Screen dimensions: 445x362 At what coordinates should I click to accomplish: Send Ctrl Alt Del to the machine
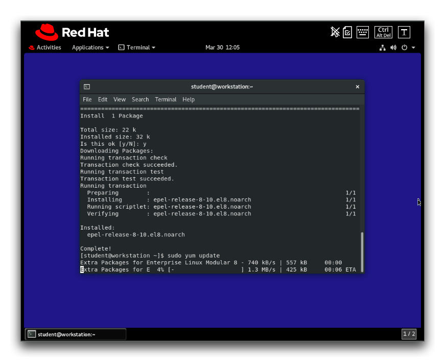(x=383, y=32)
